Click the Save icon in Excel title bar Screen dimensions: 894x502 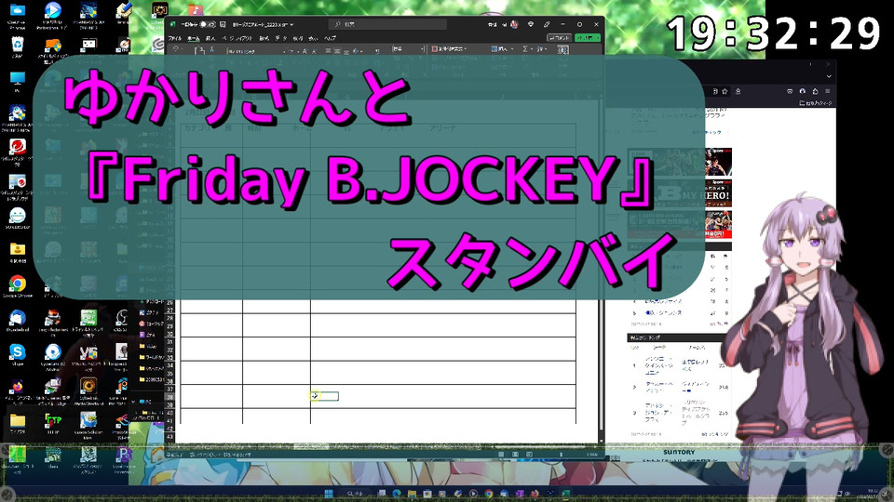click(223, 24)
